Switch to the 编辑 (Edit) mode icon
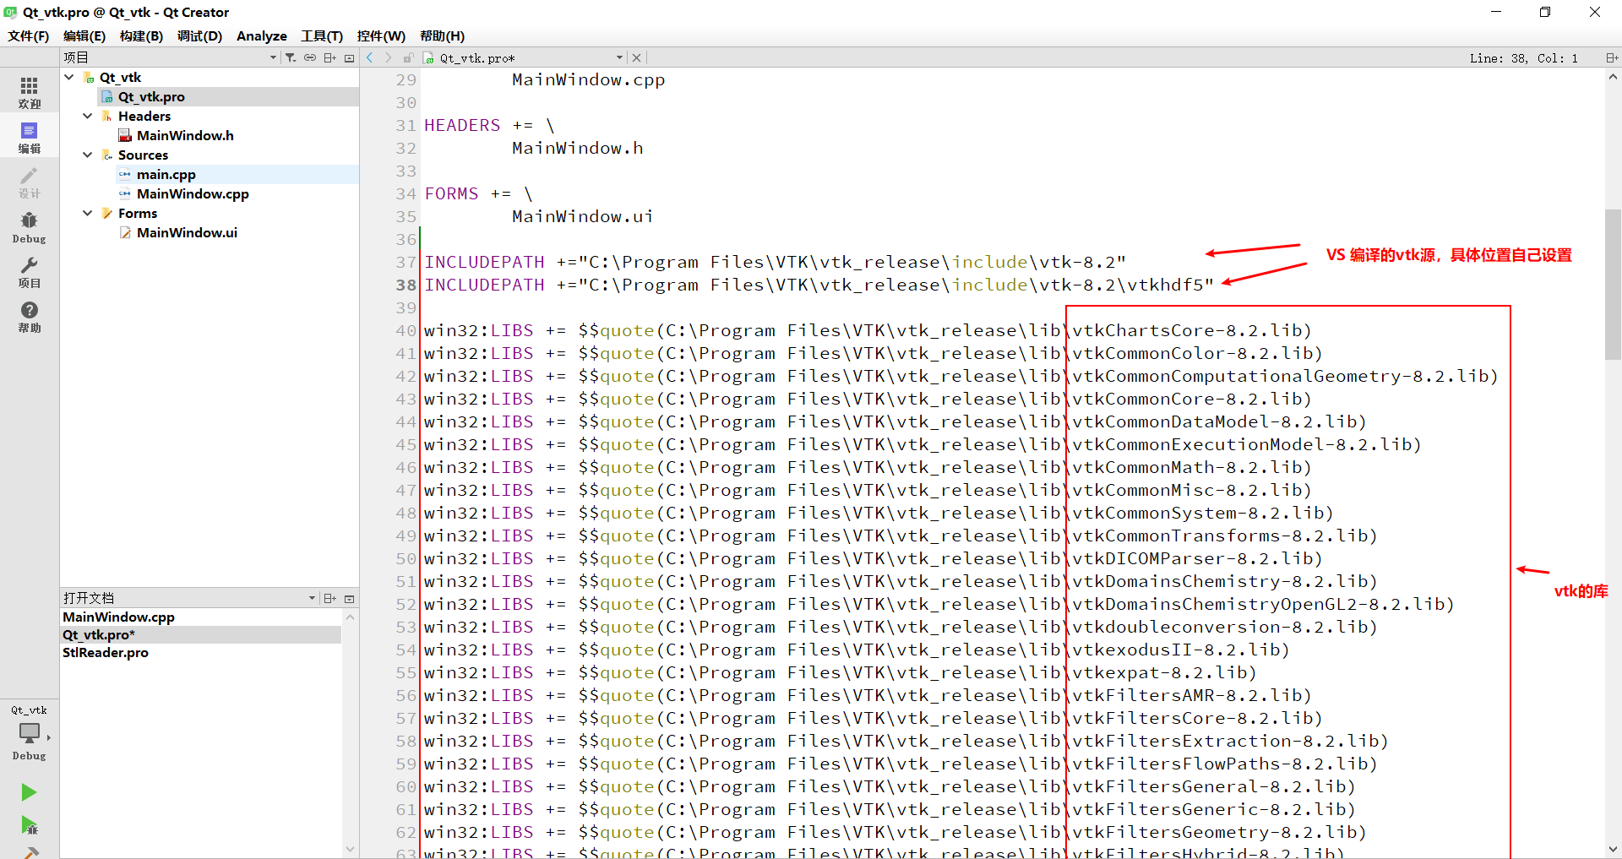The width and height of the screenshot is (1622, 859). 29,135
